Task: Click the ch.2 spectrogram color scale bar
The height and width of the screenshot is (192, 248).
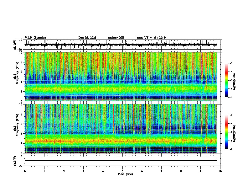Action: click(227, 132)
